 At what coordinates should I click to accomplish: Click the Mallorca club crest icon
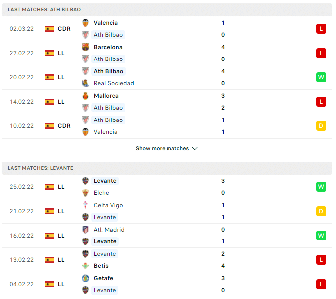click(85, 96)
